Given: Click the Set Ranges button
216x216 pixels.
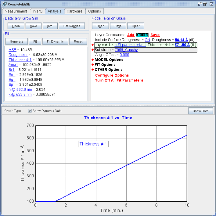Looking at the screenshot, I should pos(72,26).
